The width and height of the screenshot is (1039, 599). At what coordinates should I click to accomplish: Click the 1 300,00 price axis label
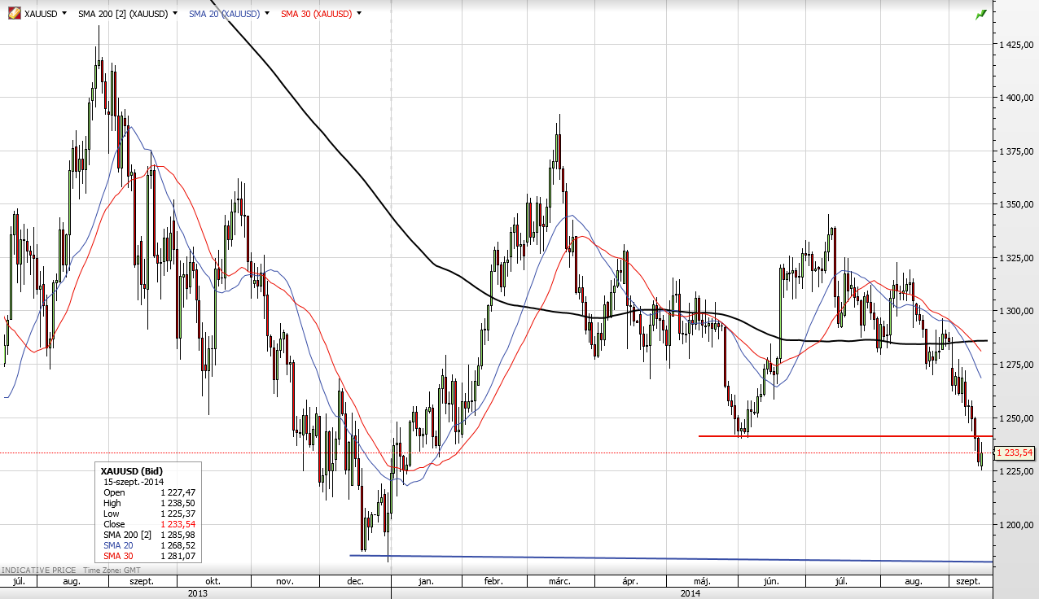(1016, 311)
